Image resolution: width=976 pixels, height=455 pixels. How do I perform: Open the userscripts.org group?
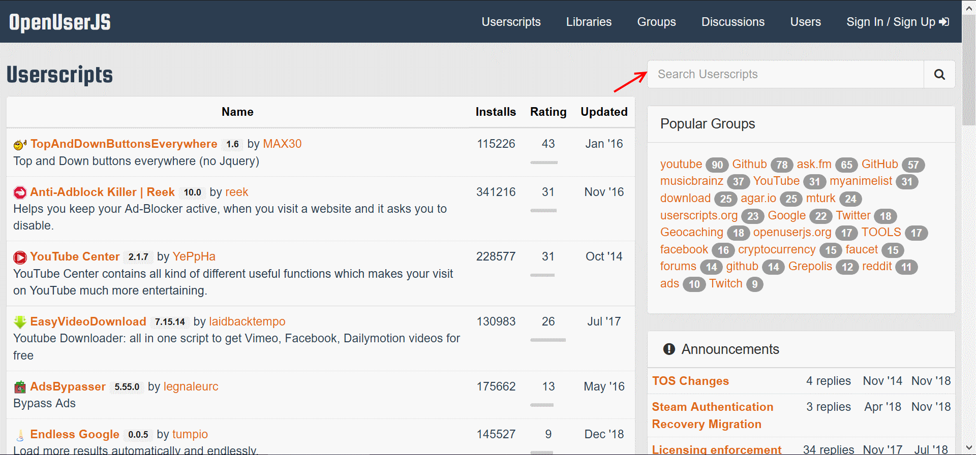coord(698,215)
